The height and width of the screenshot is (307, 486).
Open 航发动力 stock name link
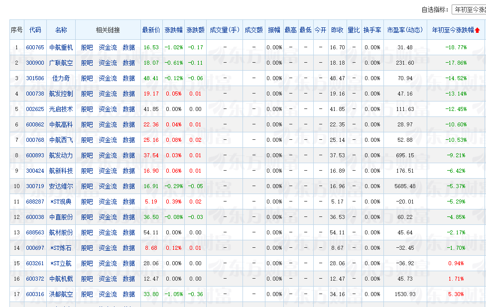tap(61, 155)
